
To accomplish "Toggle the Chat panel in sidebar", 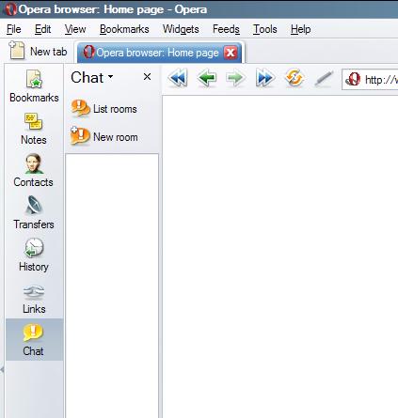I will (34, 340).
